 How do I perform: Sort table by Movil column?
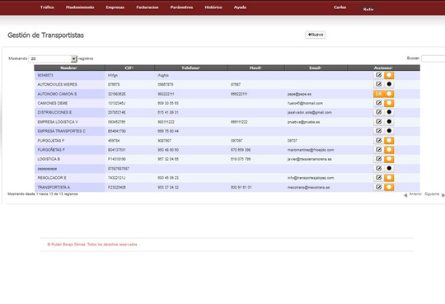tap(256, 68)
